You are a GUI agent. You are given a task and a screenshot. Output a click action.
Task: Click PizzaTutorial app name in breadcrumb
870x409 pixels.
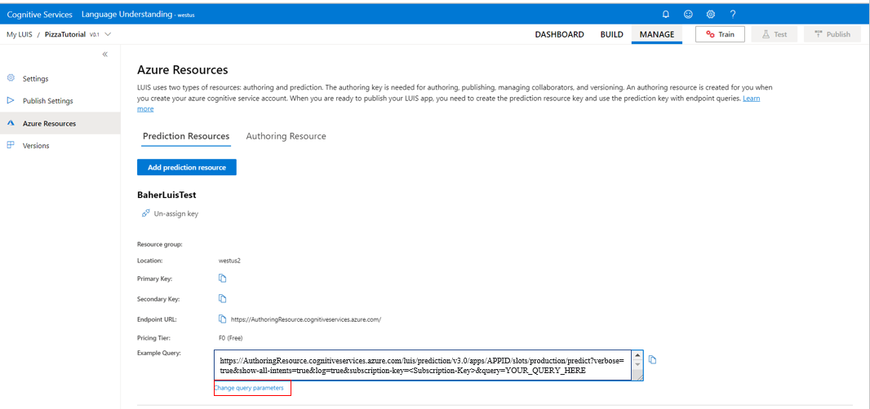[65, 34]
